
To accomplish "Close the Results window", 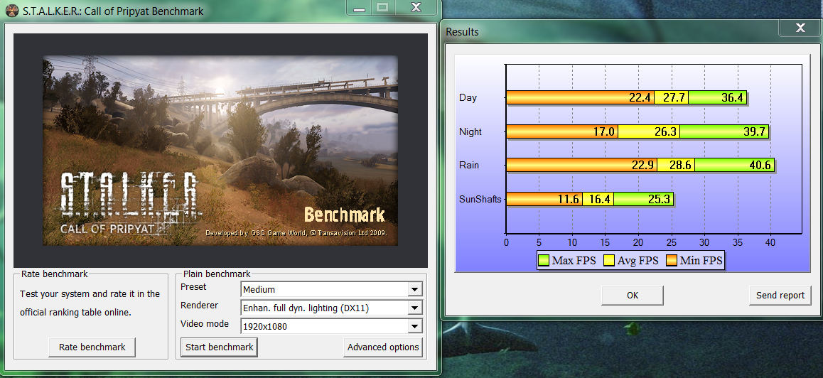I will point(800,28).
